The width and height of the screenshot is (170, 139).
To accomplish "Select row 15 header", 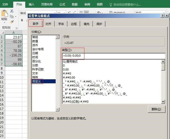I will 2,100.
